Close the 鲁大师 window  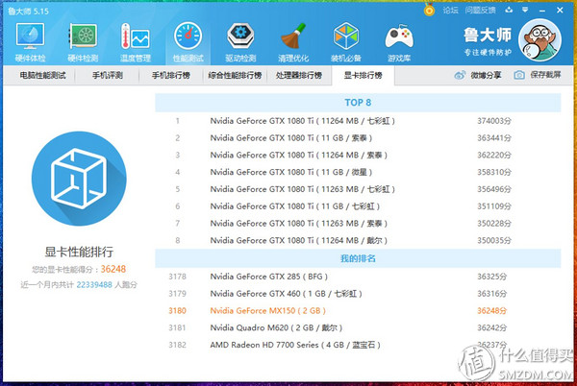(560, 11)
